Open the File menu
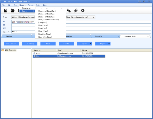 pos(3,5)
